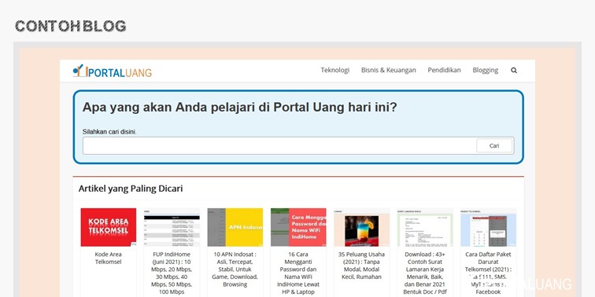The image size is (595, 297).
Task: Open the Surat Lamaran Kerja thumbnail
Action: (x=425, y=227)
